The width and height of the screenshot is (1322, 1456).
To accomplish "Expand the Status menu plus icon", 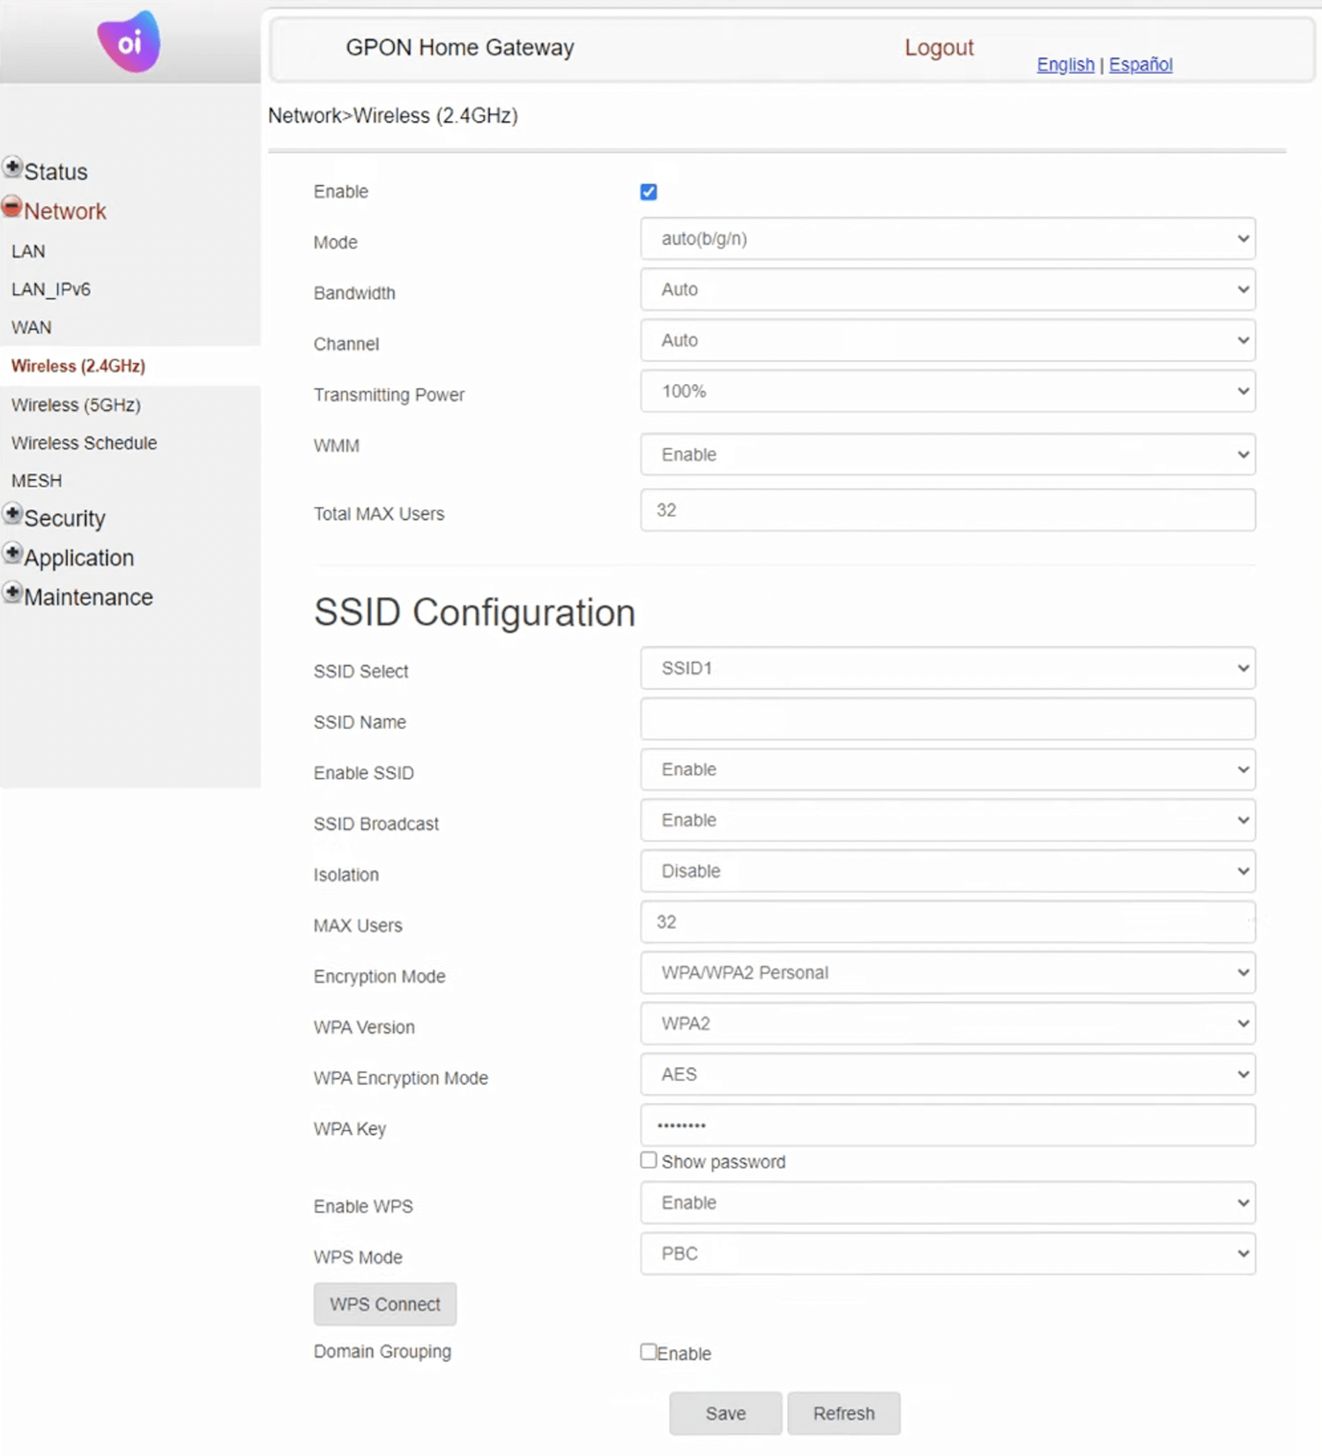I will pyautogui.click(x=12, y=167).
